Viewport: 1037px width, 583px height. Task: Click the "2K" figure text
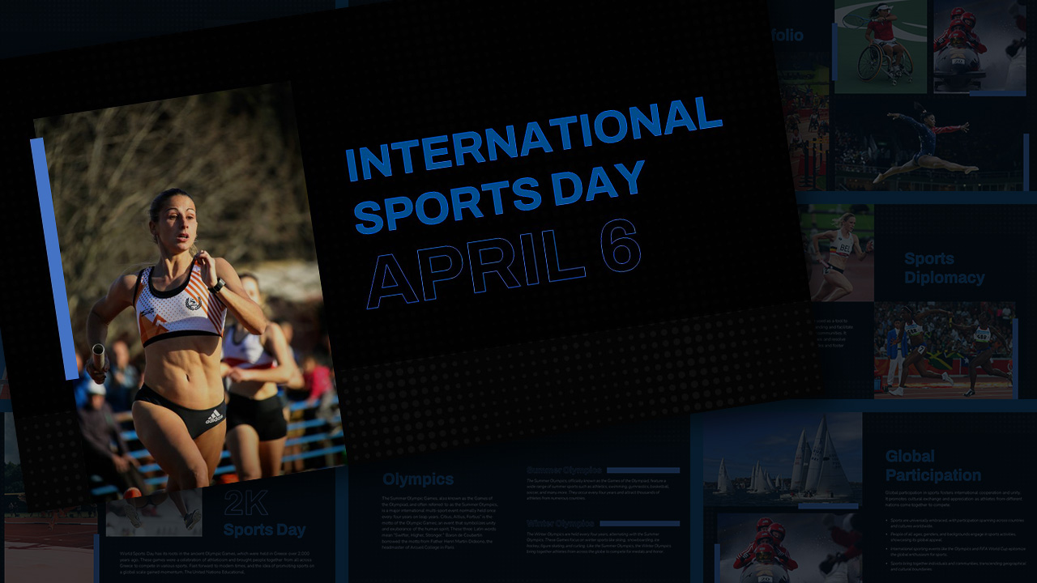pyautogui.click(x=245, y=503)
